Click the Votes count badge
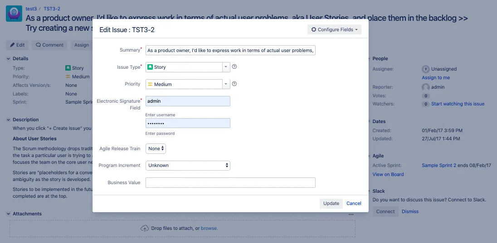 [426, 95]
